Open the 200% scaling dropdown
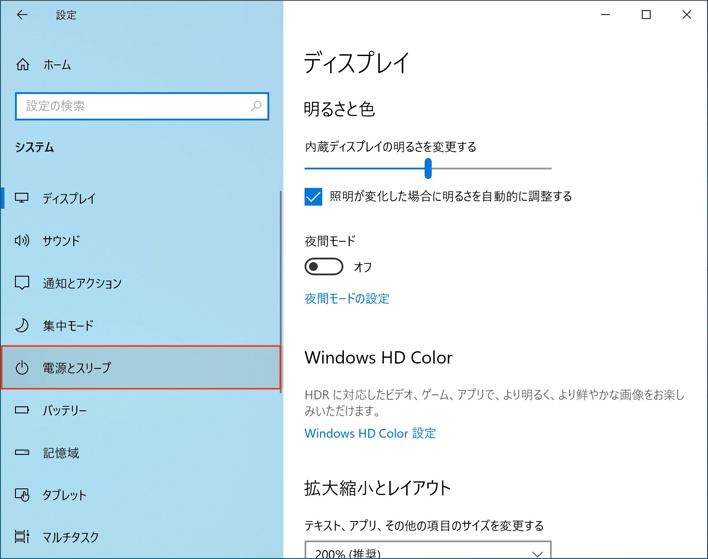 point(428,551)
